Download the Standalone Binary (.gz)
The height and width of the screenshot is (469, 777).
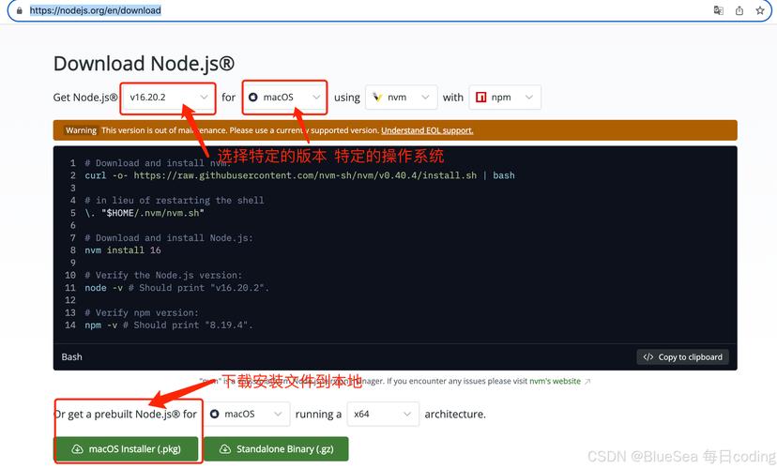click(276, 449)
